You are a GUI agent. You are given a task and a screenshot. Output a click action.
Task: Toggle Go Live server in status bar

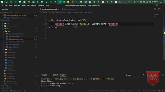146,91
